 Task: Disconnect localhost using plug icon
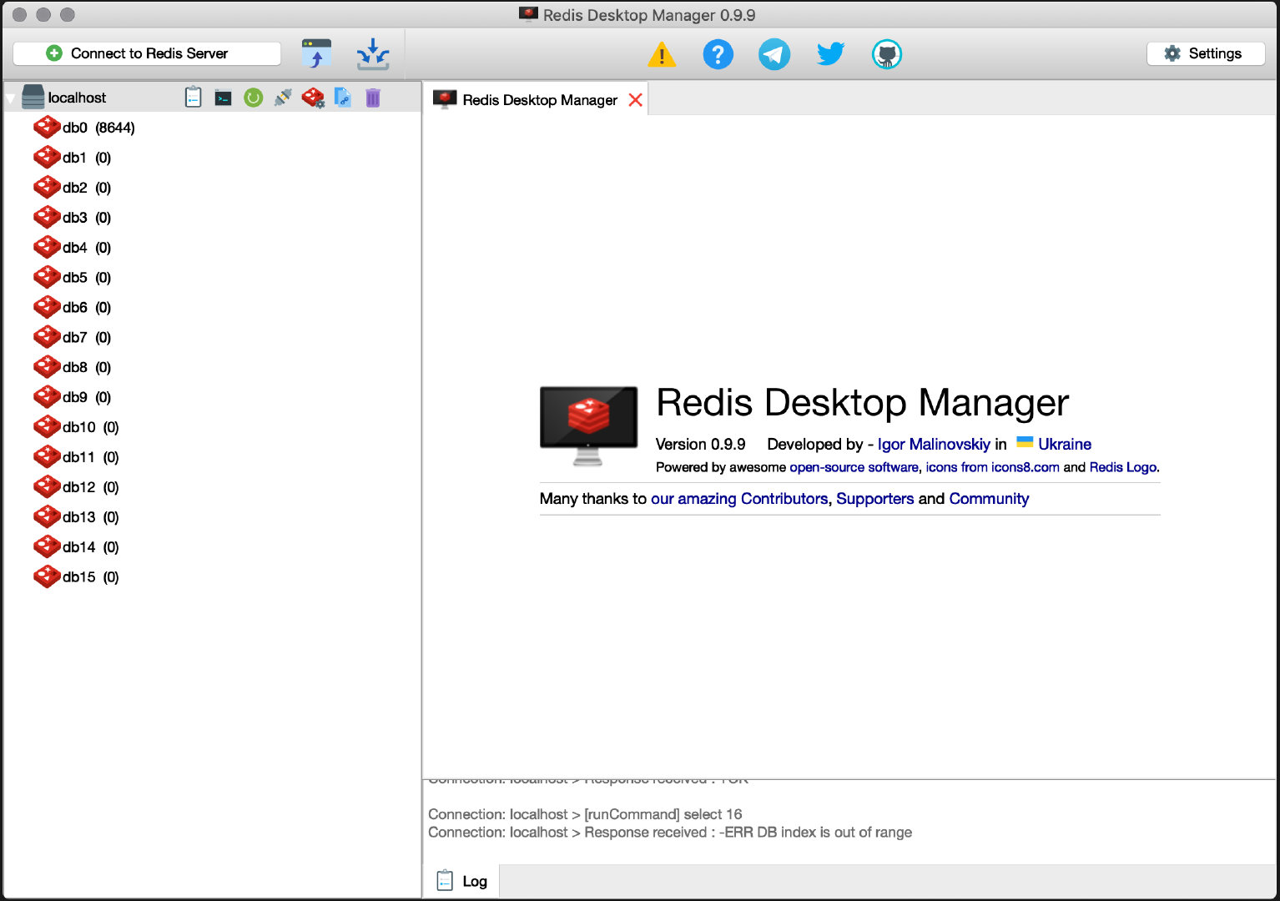click(283, 98)
